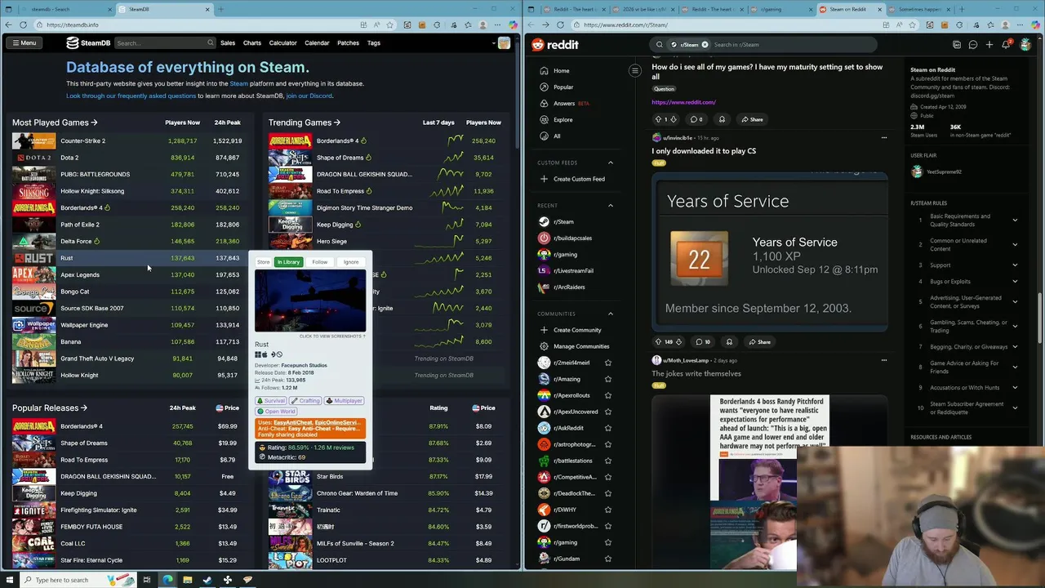Open r/ArcRaiders in Recent list

tap(569, 287)
